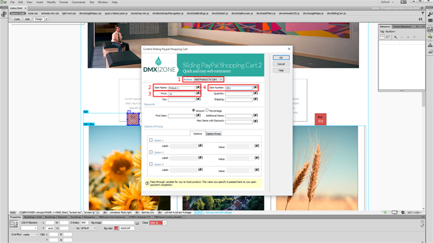Browse for Bg image folder icon
Image resolution: width=433 pixels, height=243 pixels.
tap(137, 223)
